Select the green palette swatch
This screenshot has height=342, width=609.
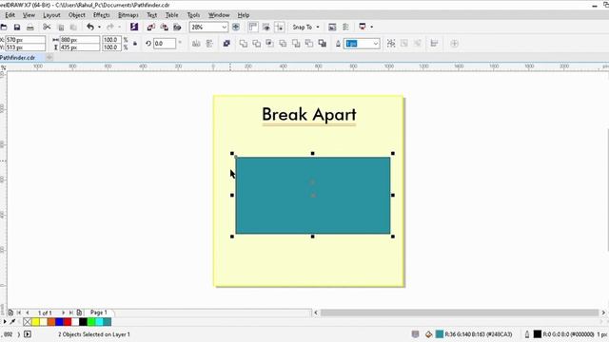[91, 322]
